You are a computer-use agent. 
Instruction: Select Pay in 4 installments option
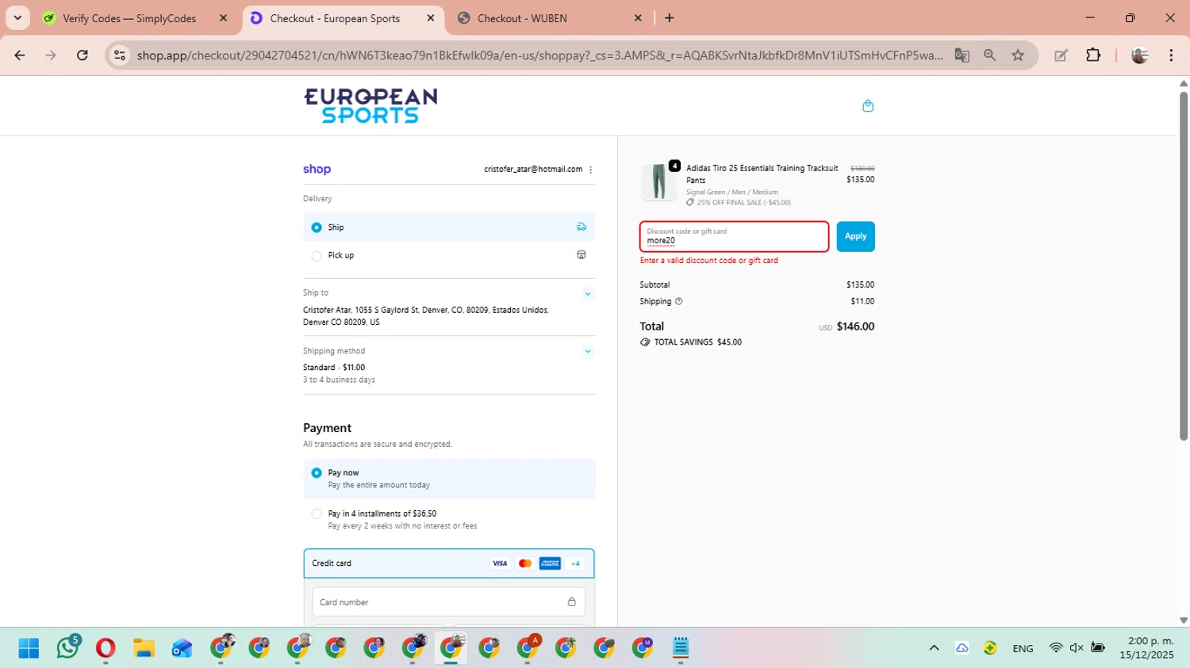click(449, 520)
